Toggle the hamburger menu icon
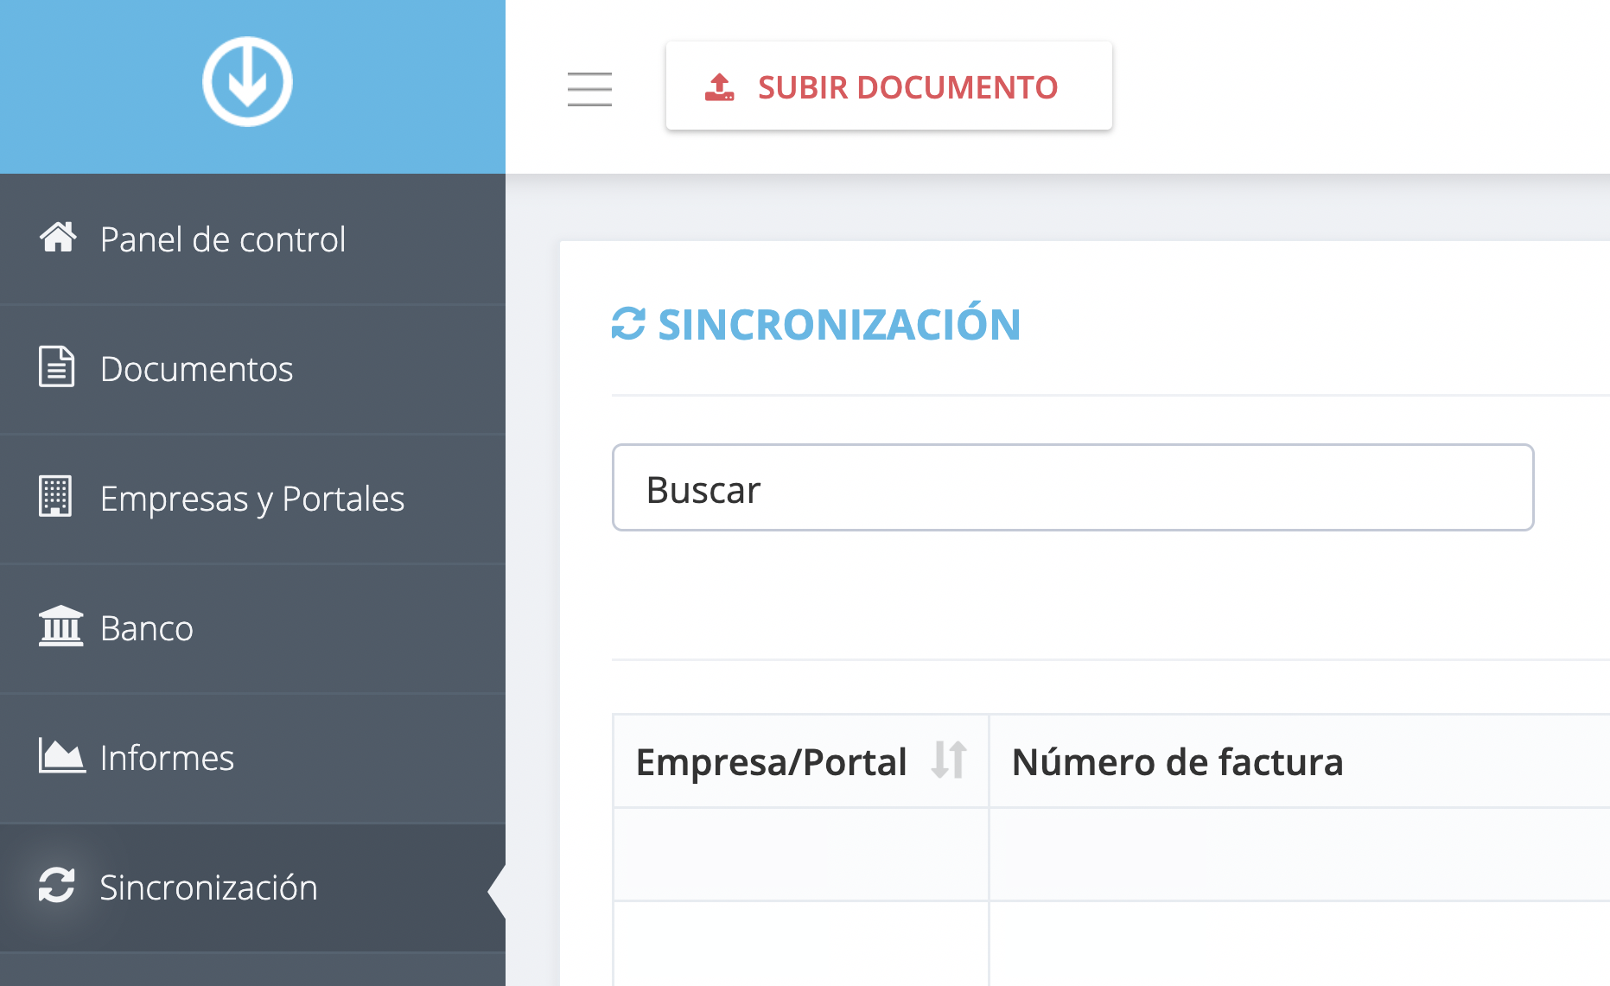Viewport: 1610px width, 986px height. click(589, 89)
